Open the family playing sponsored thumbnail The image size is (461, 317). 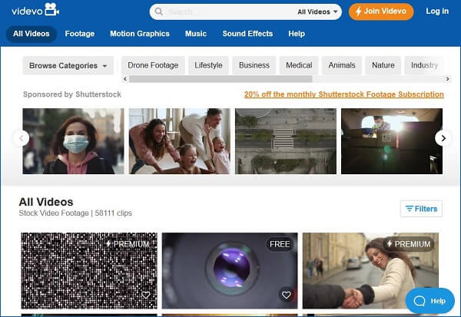180,141
